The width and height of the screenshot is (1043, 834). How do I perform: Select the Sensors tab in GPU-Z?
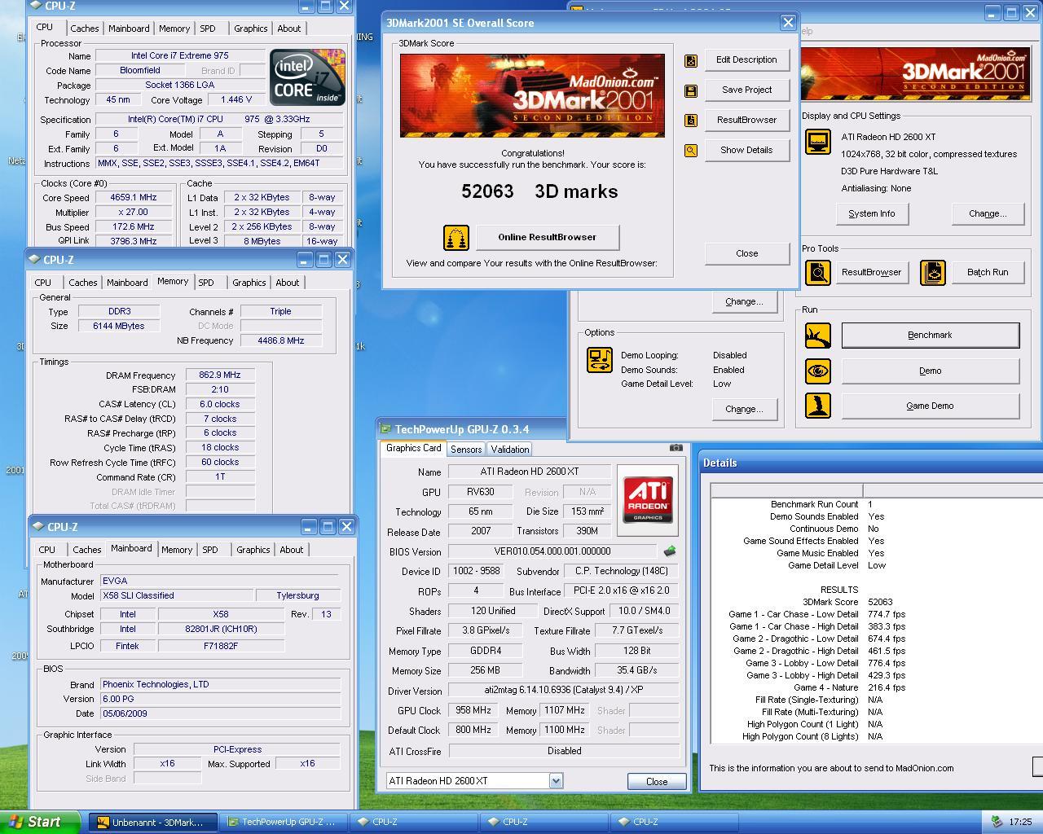tap(466, 450)
